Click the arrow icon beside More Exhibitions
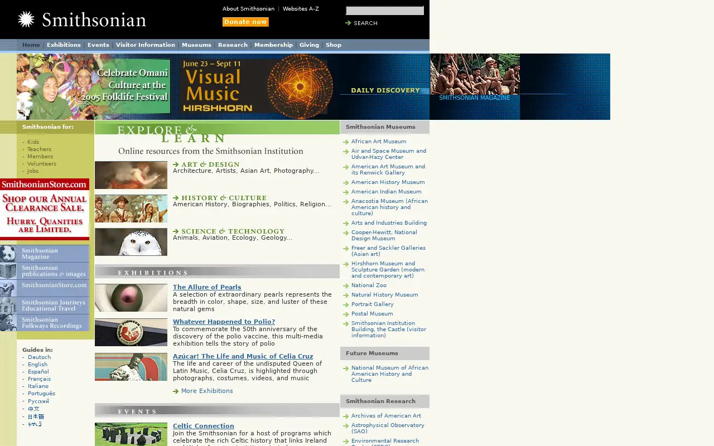 point(176,391)
